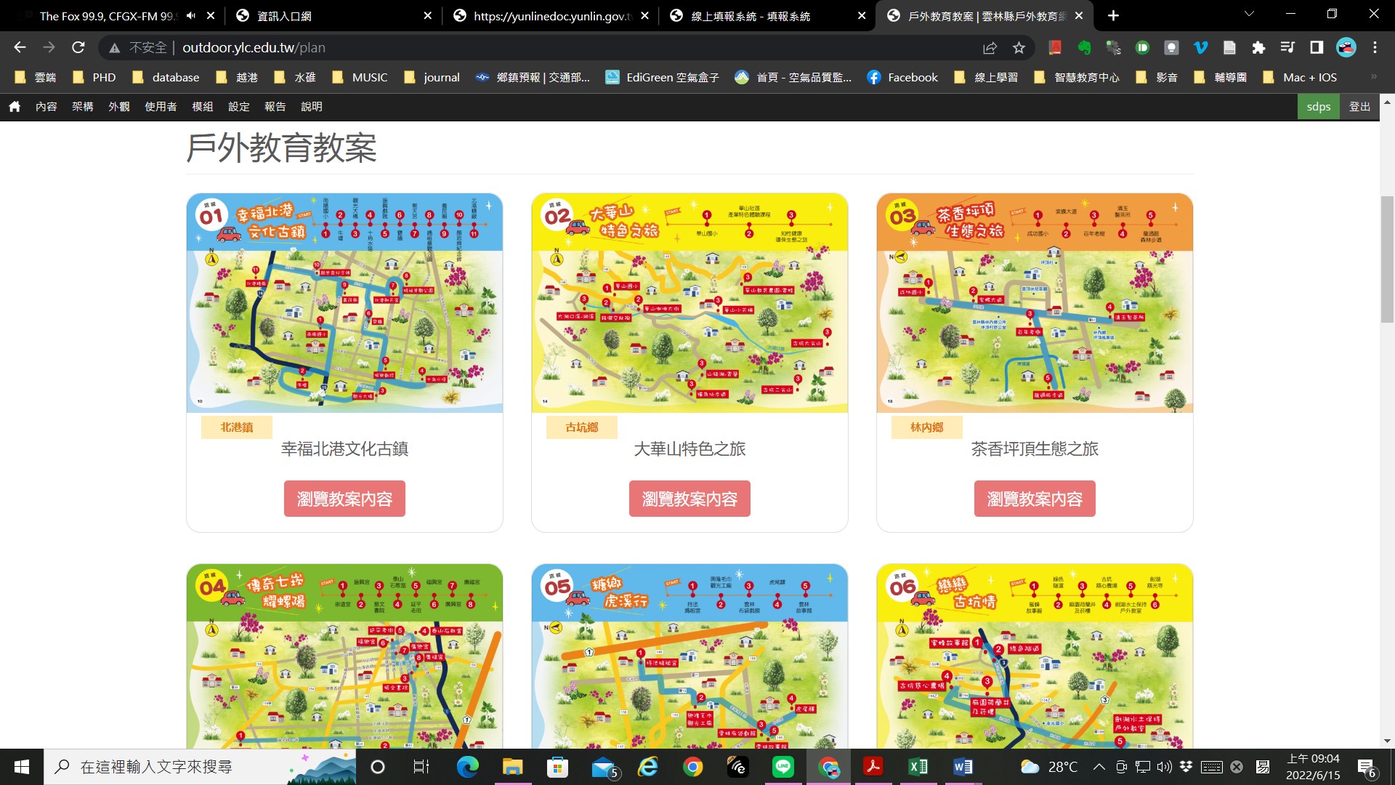
Task: Bookmark this page with star icon
Action: click(x=1019, y=48)
